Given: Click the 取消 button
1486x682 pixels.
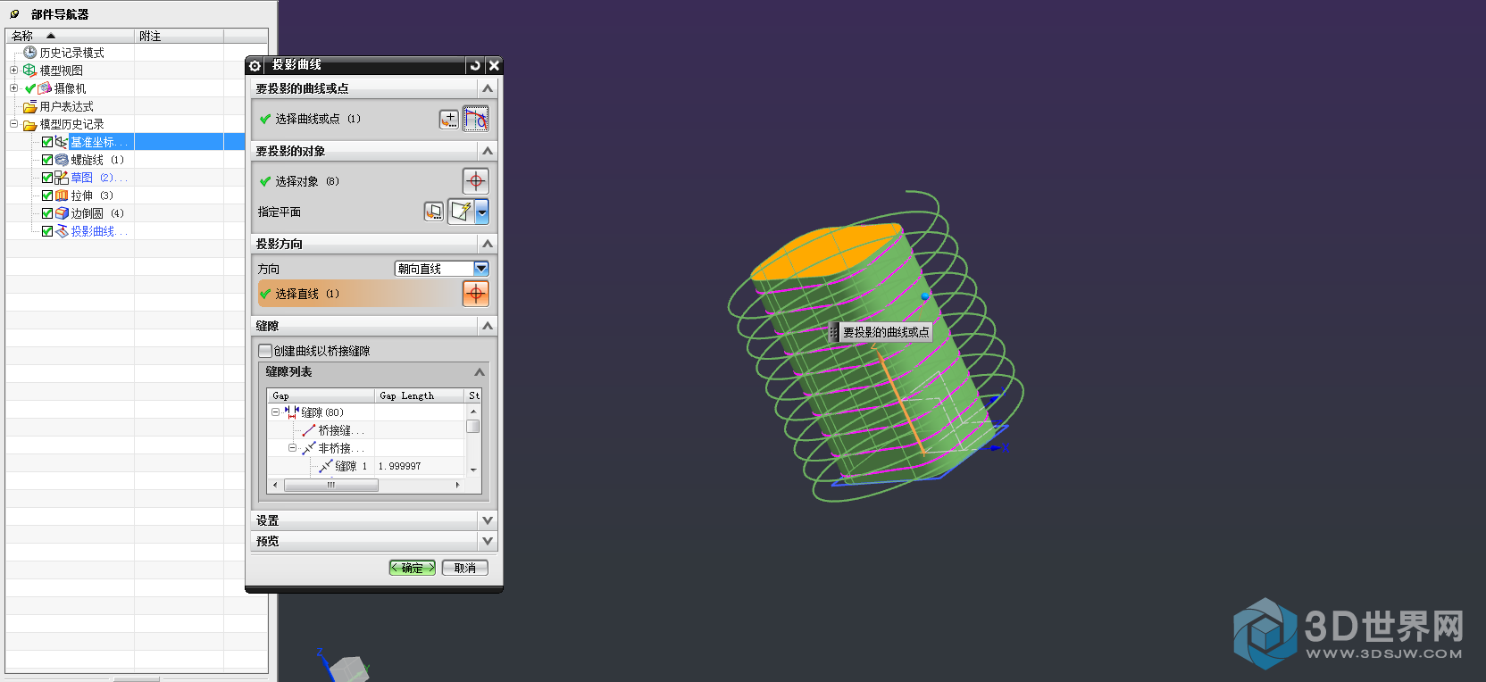Looking at the screenshot, I should click(464, 568).
